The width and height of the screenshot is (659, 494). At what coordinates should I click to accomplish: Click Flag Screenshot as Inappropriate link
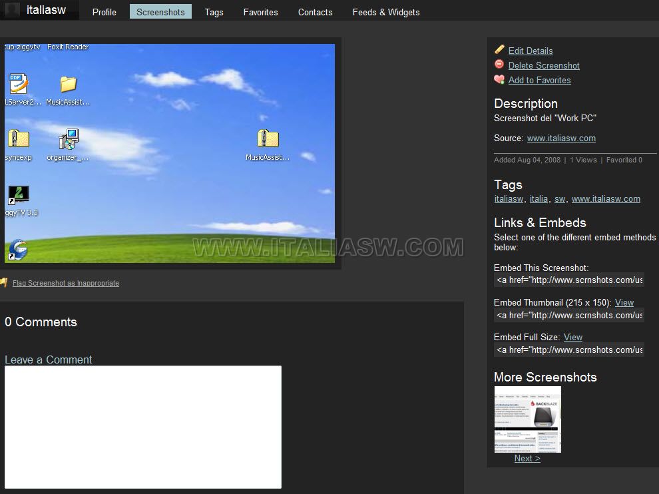(x=65, y=284)
